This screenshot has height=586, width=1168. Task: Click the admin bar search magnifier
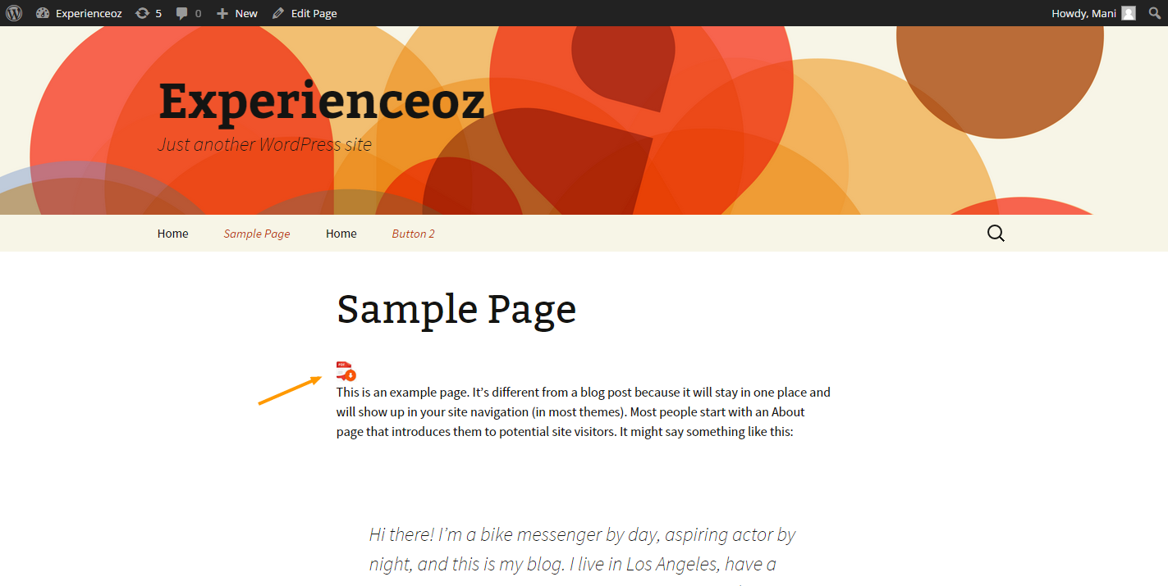click(x=1154, y=13)
